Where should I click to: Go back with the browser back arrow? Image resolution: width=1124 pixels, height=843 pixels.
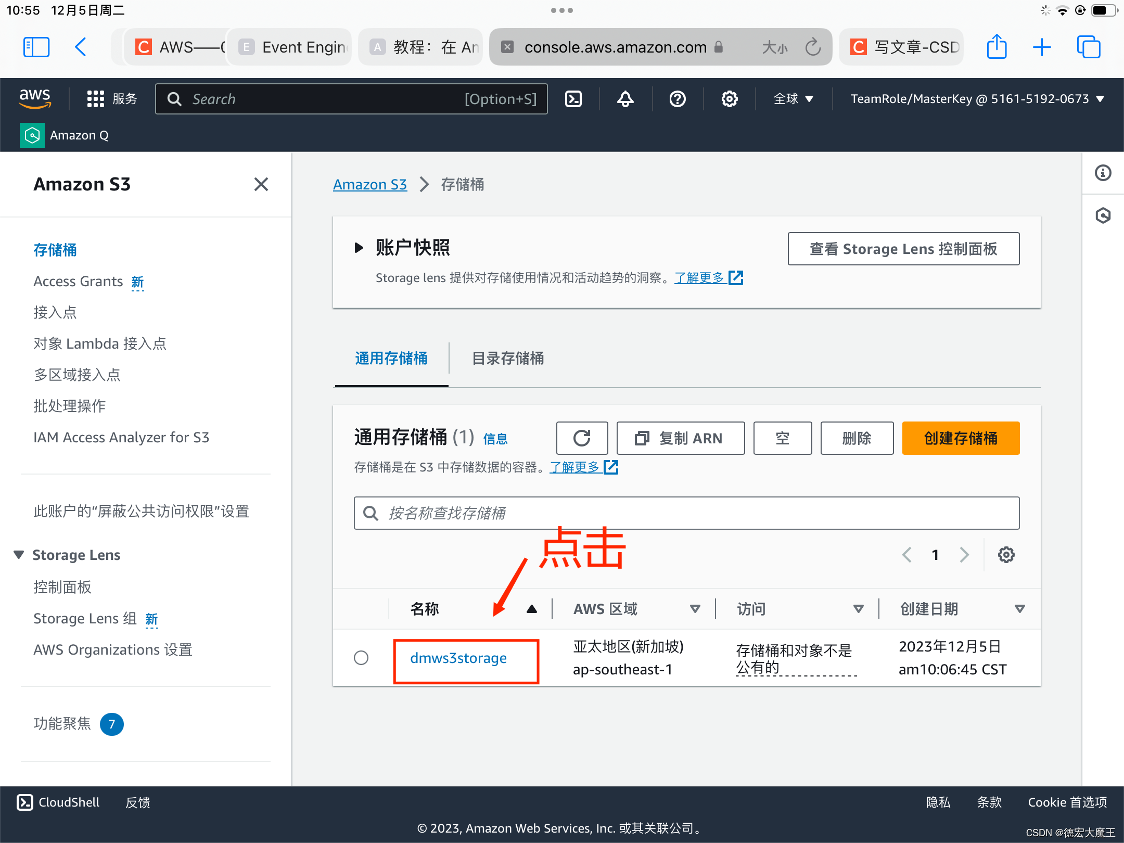click(x=81, y=47)
